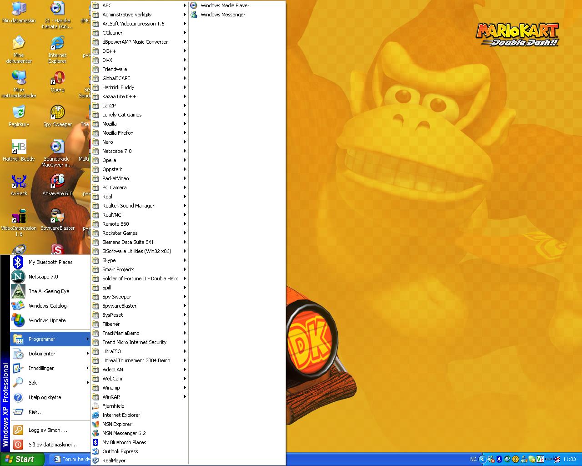Viewport: 582px width, 466px height.
Task: Select the Papirkurv recycle bin icon
Action: click(19, 116)
